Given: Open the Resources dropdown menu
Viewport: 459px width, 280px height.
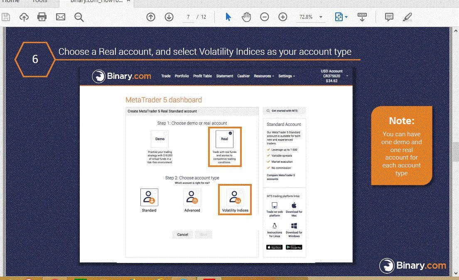Looking at the screenshot, I should pos(264,76).
